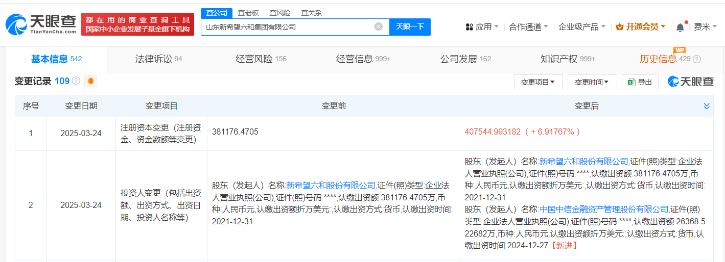Image resolution: width=725 pixels, height=262 pixels.
Task: Open the 合作通道 dropdown
Action: point(528,27)
